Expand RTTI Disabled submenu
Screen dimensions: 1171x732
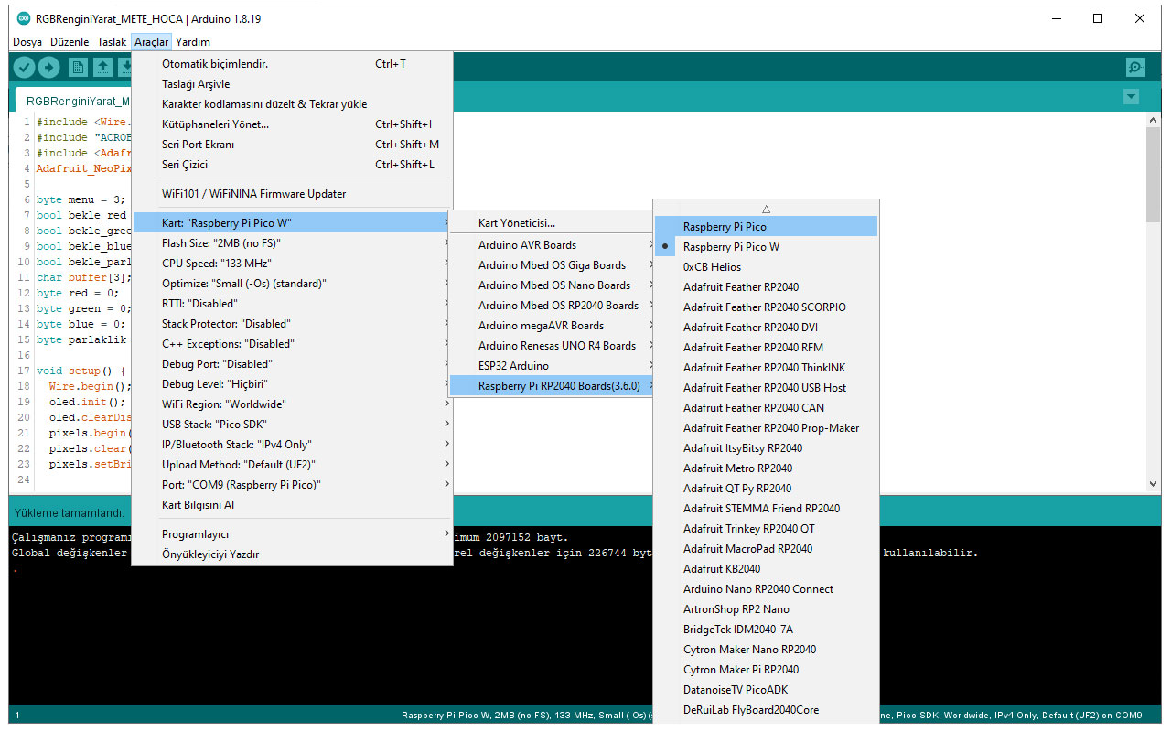pos(292,304)
